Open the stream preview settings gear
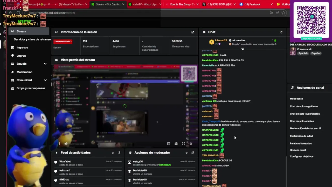 pos(191,144)
